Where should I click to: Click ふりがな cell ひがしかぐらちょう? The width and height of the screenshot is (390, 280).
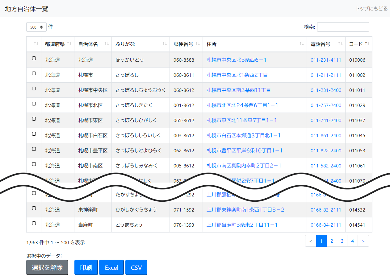point(136,210)
